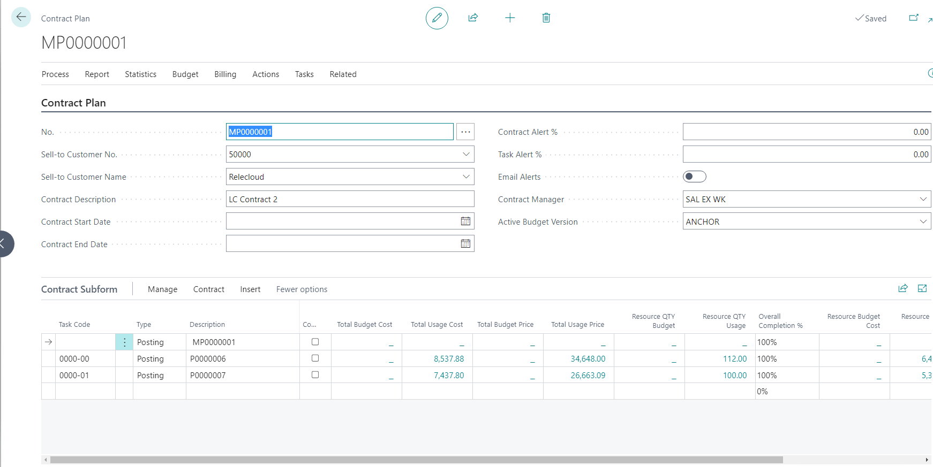Screen dimensions: 933x467
Task: Check the Co... box for P0000007 row
Action: click(315, 375)
